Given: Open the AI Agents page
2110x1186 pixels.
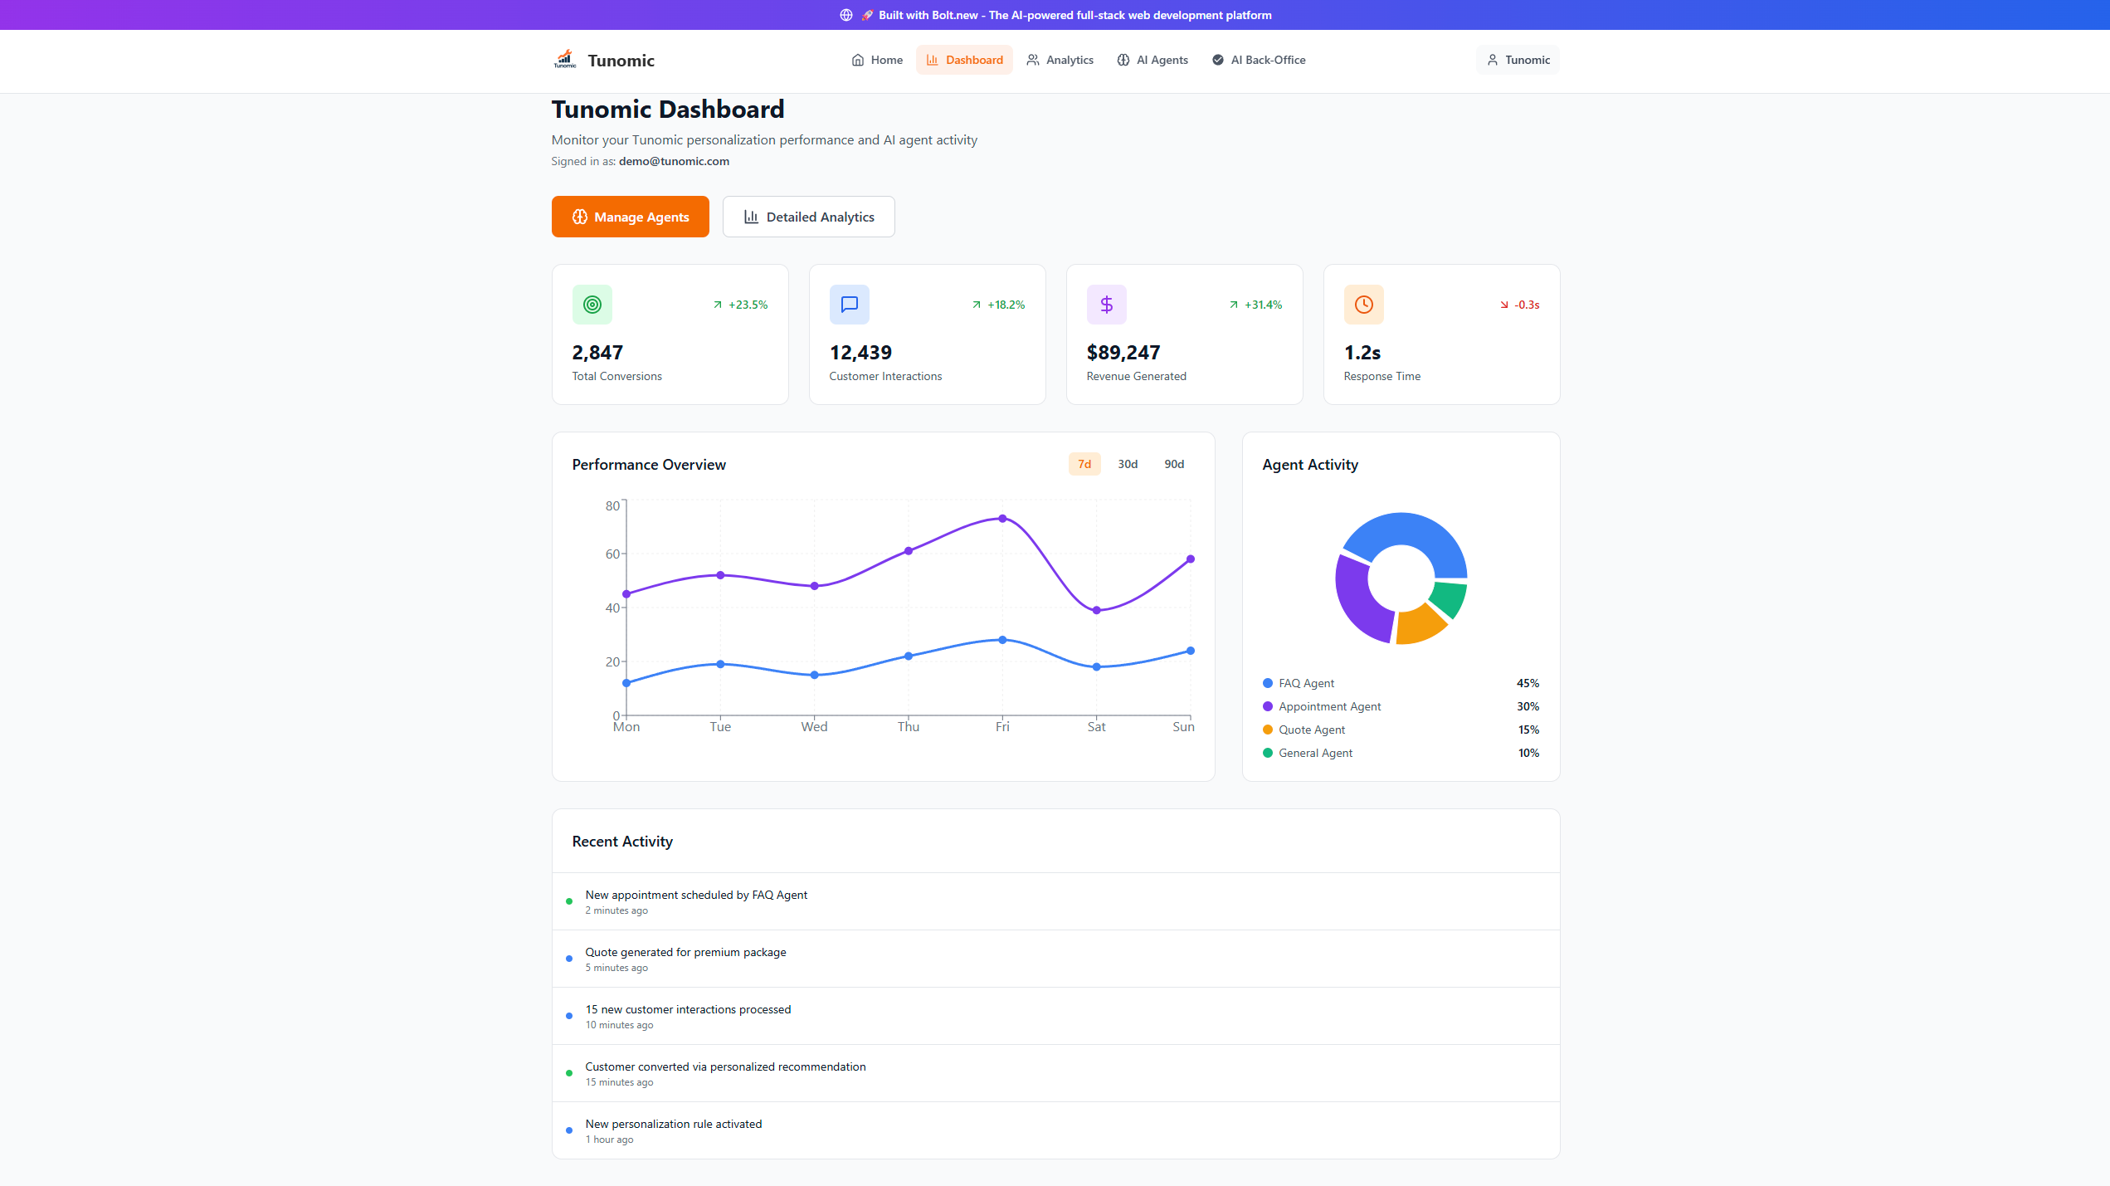Looking at the screenshot, I should 1152,60.
